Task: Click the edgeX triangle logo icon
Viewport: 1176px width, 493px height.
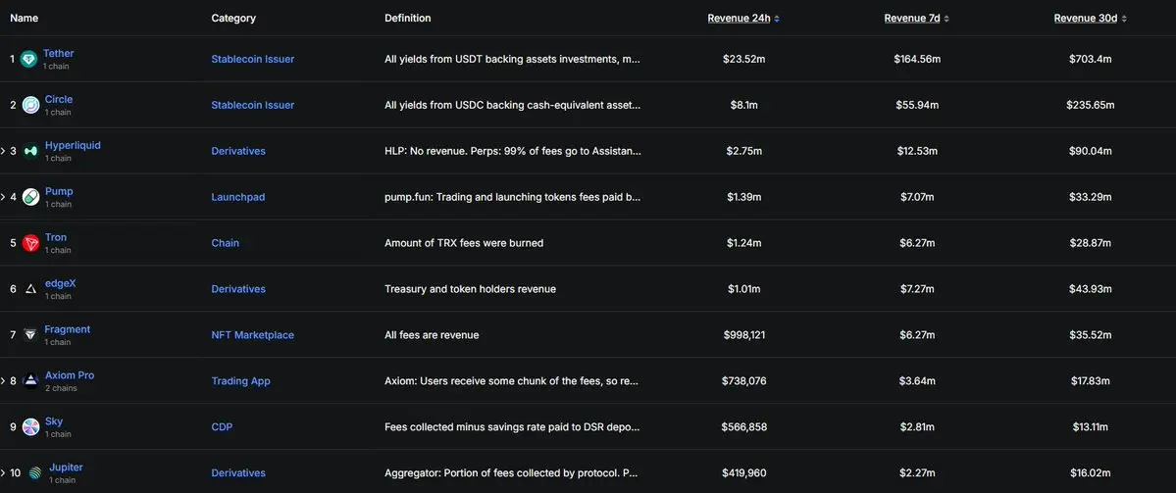Action: 30,289
